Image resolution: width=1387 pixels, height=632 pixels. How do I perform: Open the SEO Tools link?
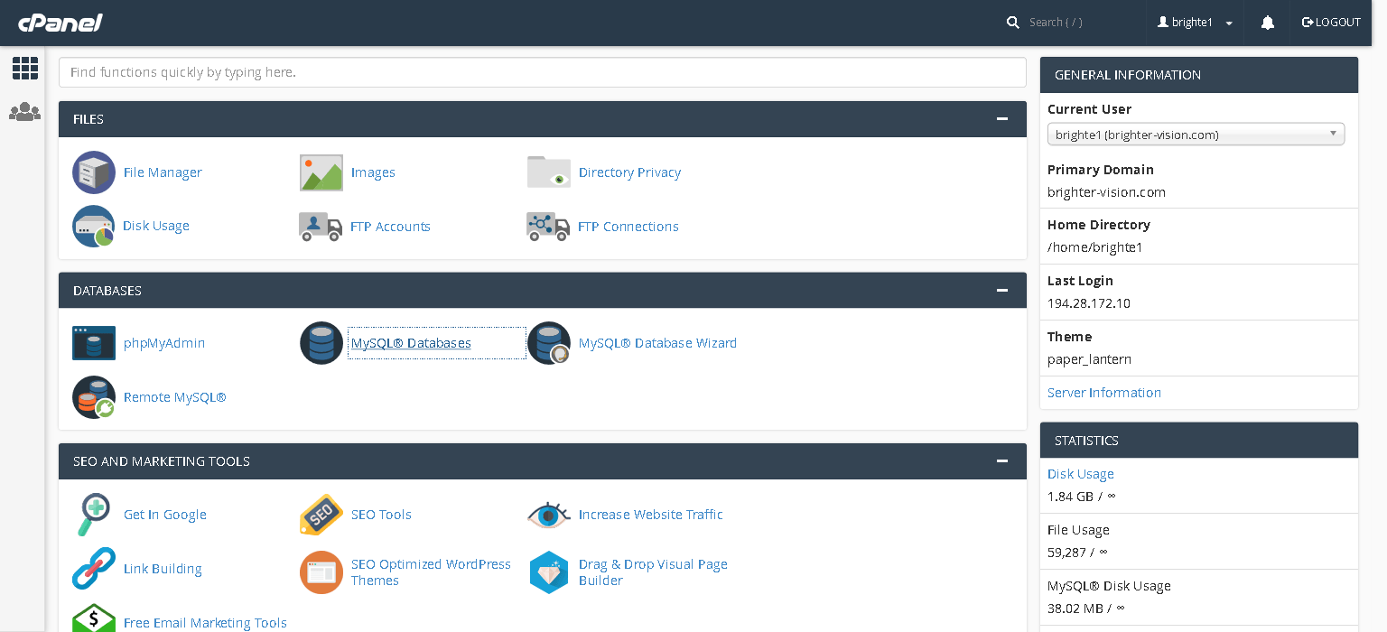click(x=381, y=515)
